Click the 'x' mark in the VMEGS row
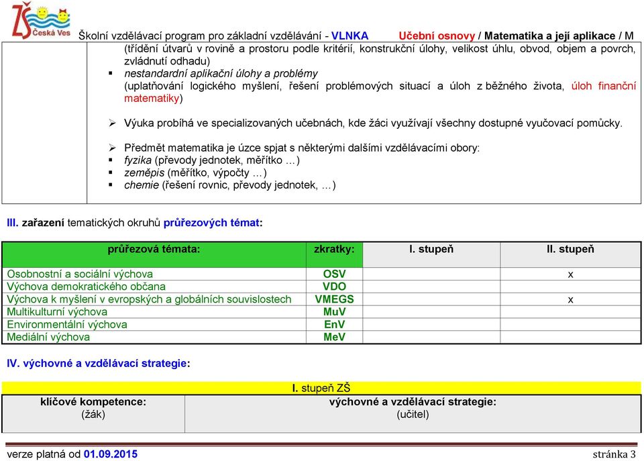 click(570, 300)
